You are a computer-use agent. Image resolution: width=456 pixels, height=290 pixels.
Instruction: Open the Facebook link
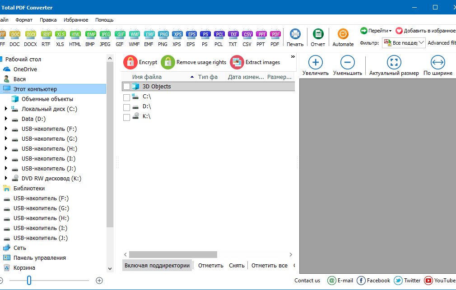coord(373,281)
